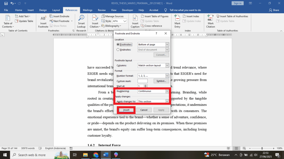The width and height of the screenshot is (284, 159).
Task: Click the Symbol... button
Action: [161, 81]
